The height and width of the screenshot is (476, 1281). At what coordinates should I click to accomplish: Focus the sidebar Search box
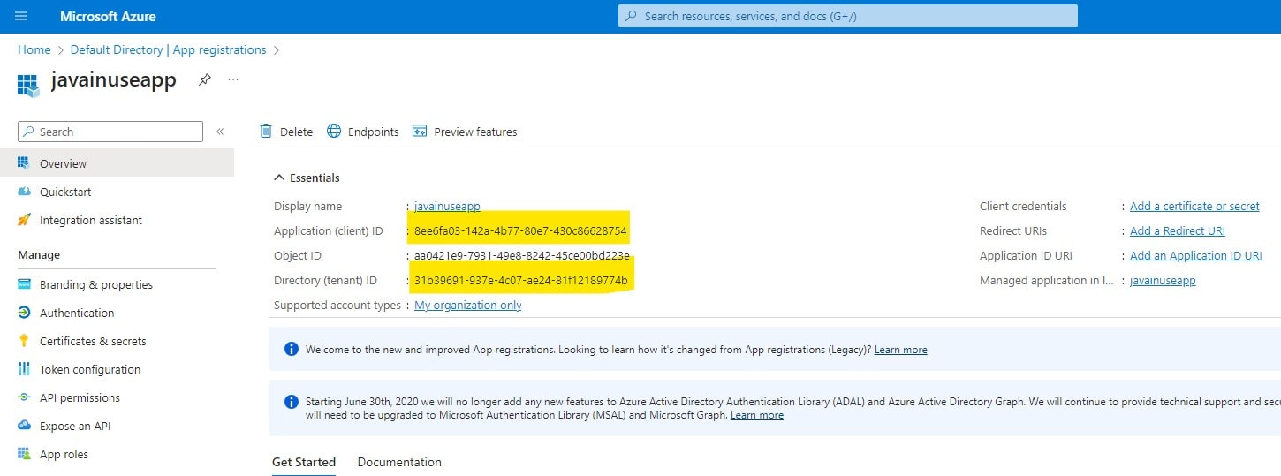[110, 132]
